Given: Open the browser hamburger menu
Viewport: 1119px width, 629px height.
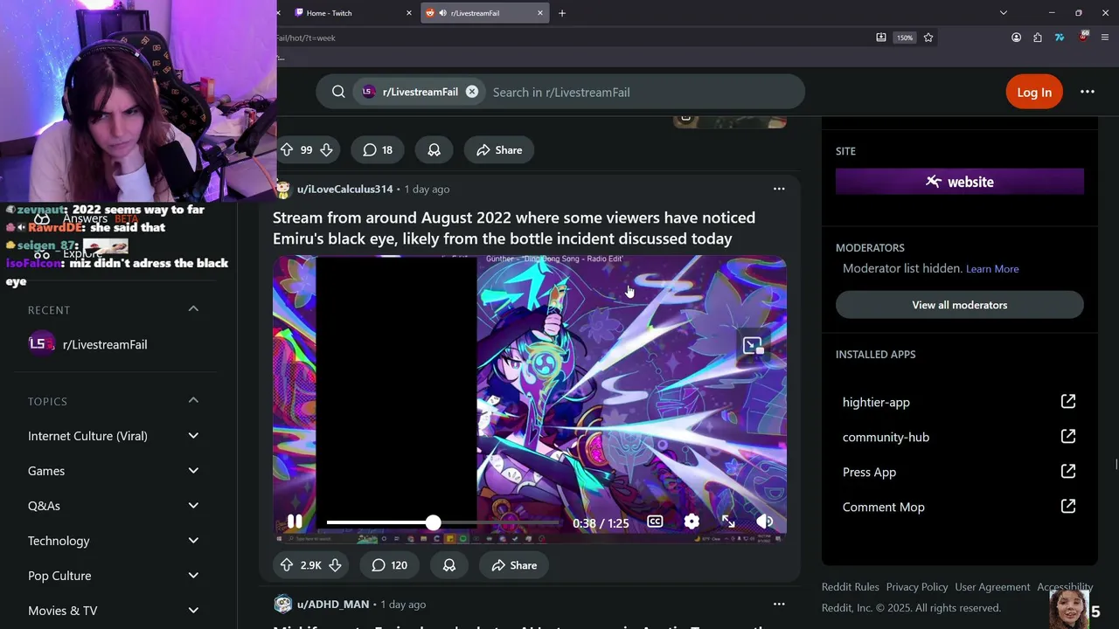Looking at the screenshot, I should click(x=1105, y=38).
